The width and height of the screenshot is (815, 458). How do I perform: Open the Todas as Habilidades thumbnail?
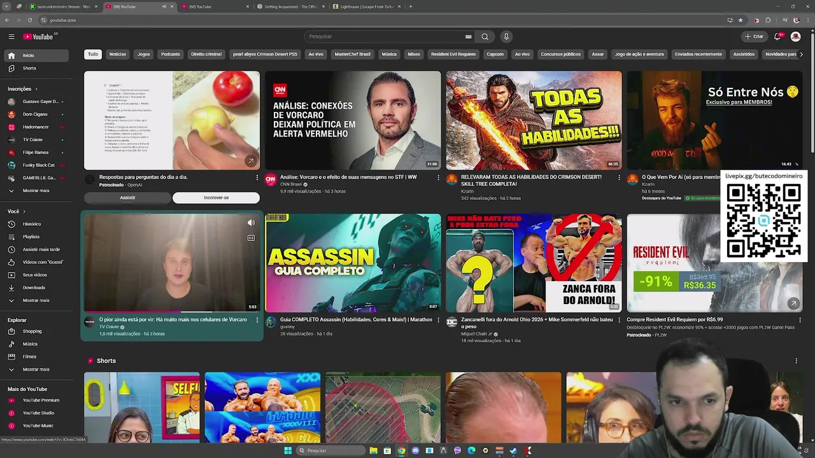(534, 120)
